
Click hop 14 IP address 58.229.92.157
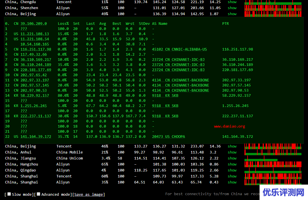(x=34, y=96)
